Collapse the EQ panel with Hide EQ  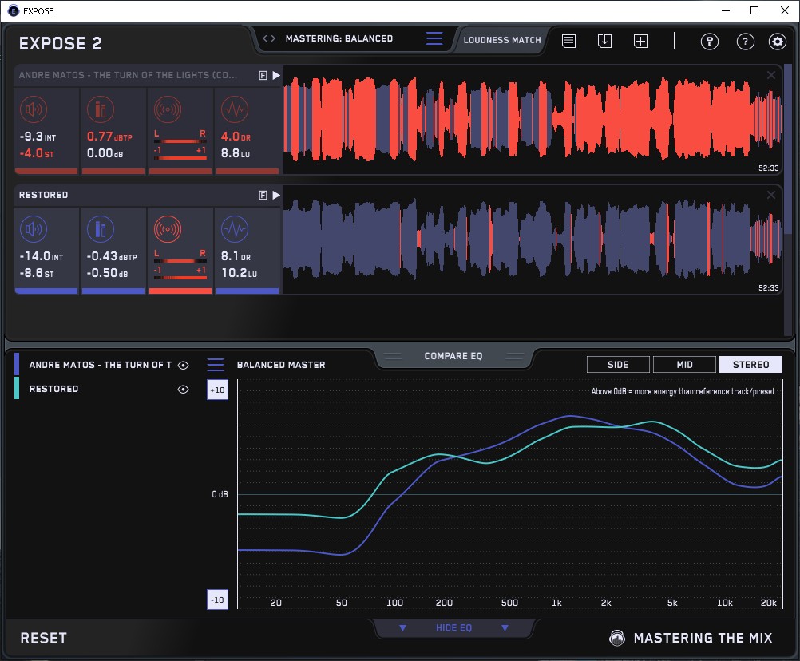pyautogui.click(x=453, y=628)
